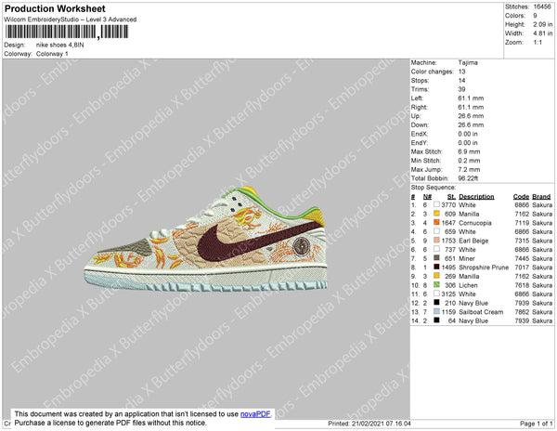
Task: Click the N# column header
Action: pos(427,197)
